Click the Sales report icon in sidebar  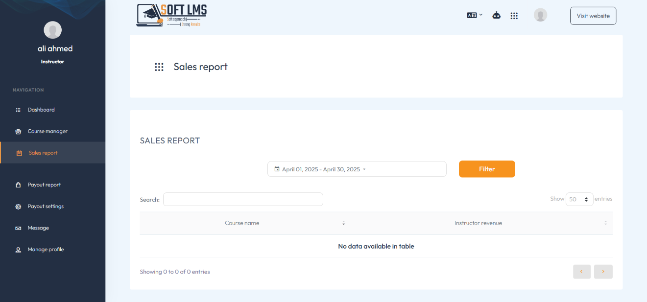(19, 153)
